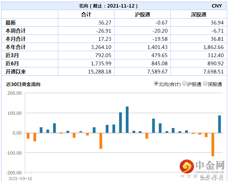229x182 pixels.
Task: Click the -20.20 value cell
Action: 160,31
